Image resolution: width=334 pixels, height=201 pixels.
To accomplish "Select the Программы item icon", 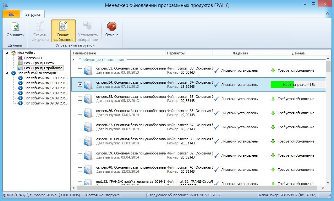I will [x=20, y=58].
